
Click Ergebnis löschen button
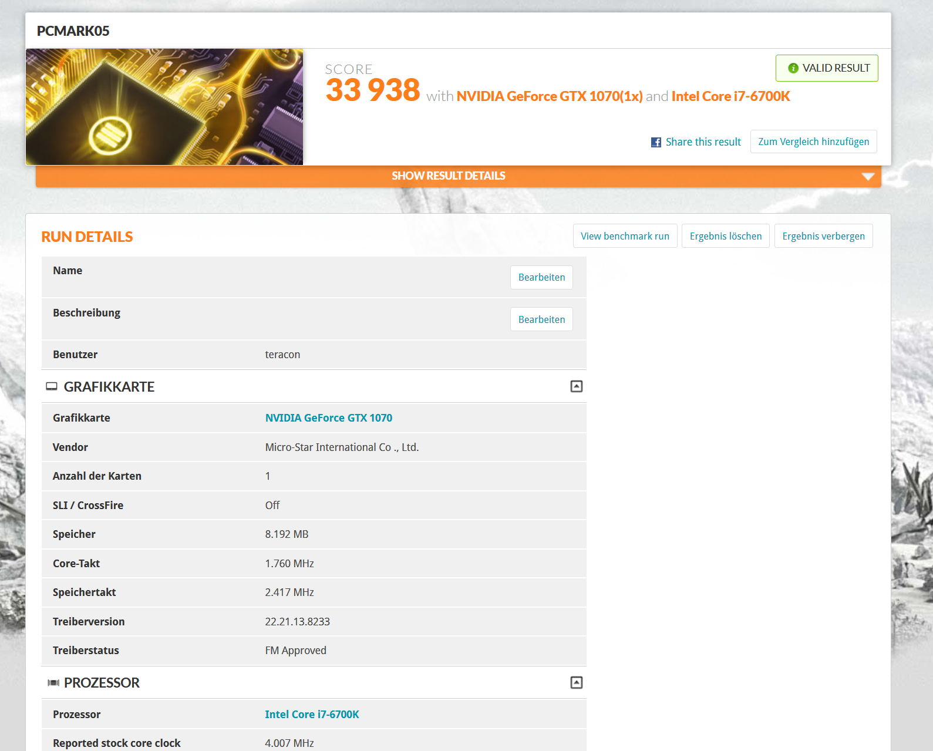726,236
